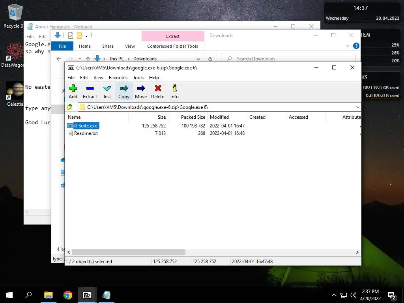Open Explorer help question mark icon
This screenshot has height=303, width=404.
click(356, 46)
